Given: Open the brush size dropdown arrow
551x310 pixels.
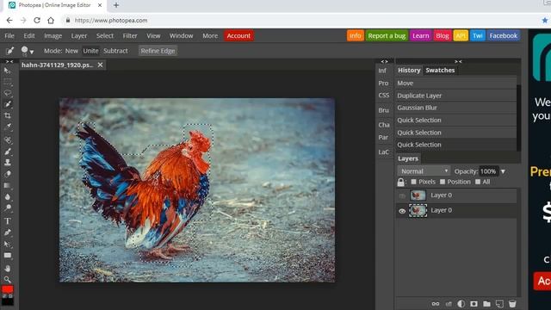Looking at the screenshot, I should click(x=32, y=52).
